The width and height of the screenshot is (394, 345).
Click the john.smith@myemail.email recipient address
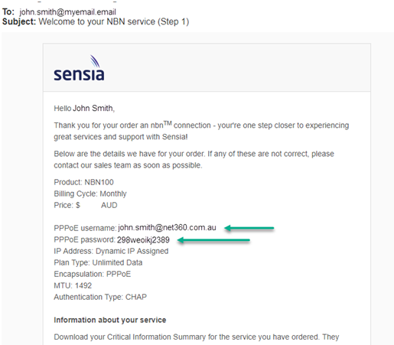click(x=67, y=12)
